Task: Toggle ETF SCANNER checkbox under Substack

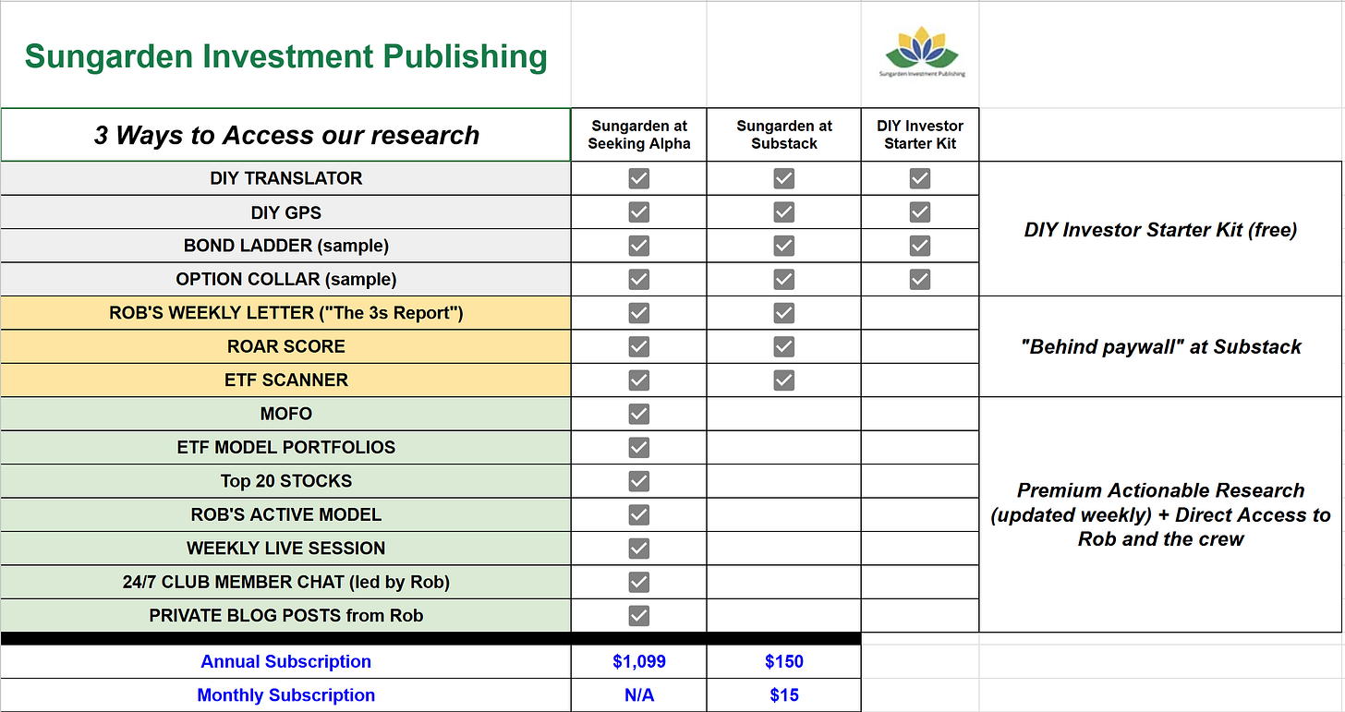Action: (x=784, y=380)
